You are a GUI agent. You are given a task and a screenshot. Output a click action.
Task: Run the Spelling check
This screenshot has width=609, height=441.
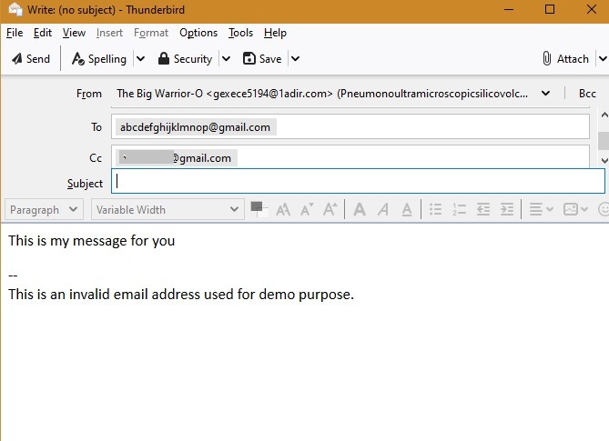(x=99, y=59)
